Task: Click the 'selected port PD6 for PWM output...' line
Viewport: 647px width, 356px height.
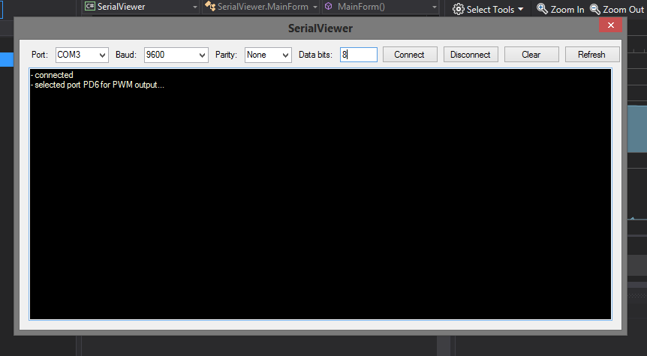Action: click(99, 85)
